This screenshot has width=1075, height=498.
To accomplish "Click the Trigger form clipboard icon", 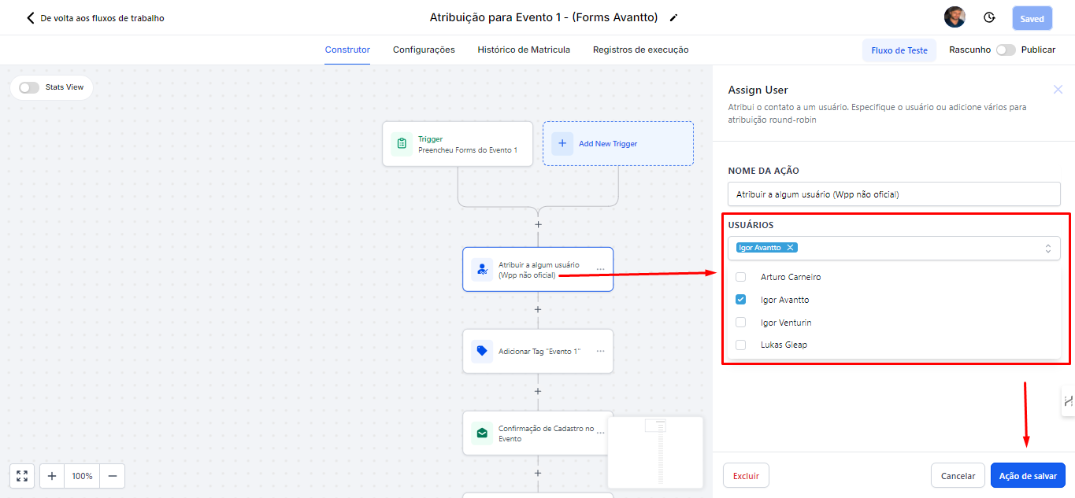I will [x=402, y=144].
